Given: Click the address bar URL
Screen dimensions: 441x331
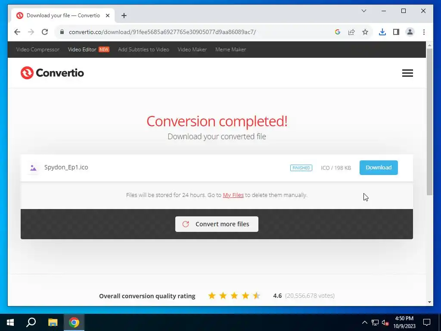Looking at the screenshot, I should [162, 32].
